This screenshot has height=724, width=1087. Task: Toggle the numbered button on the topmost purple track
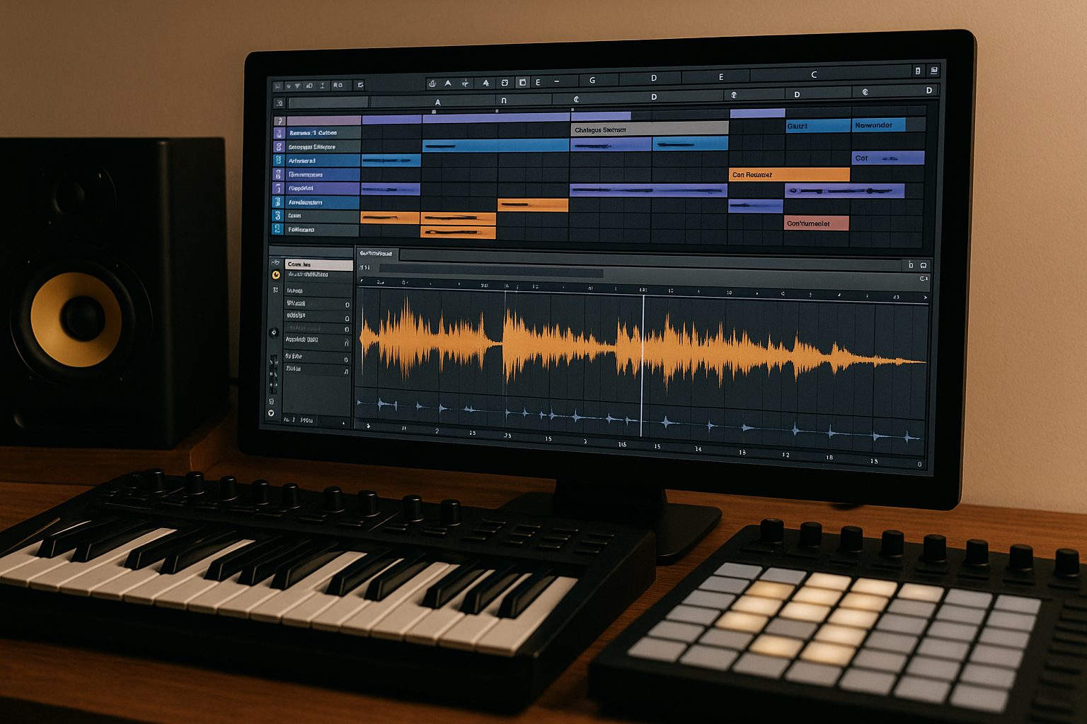click(280, 121)
